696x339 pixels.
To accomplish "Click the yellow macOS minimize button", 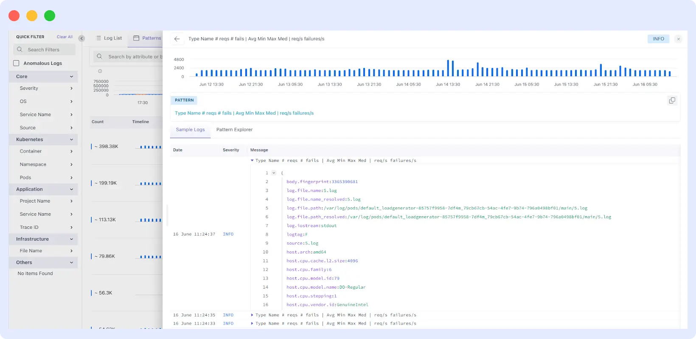I will click(x=32, y=16).
